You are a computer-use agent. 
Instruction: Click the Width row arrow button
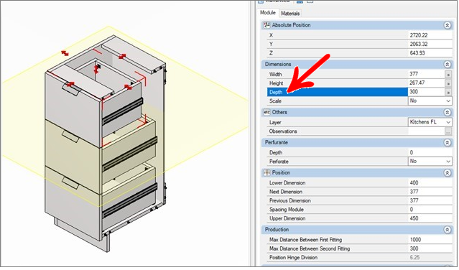[448, 75]
